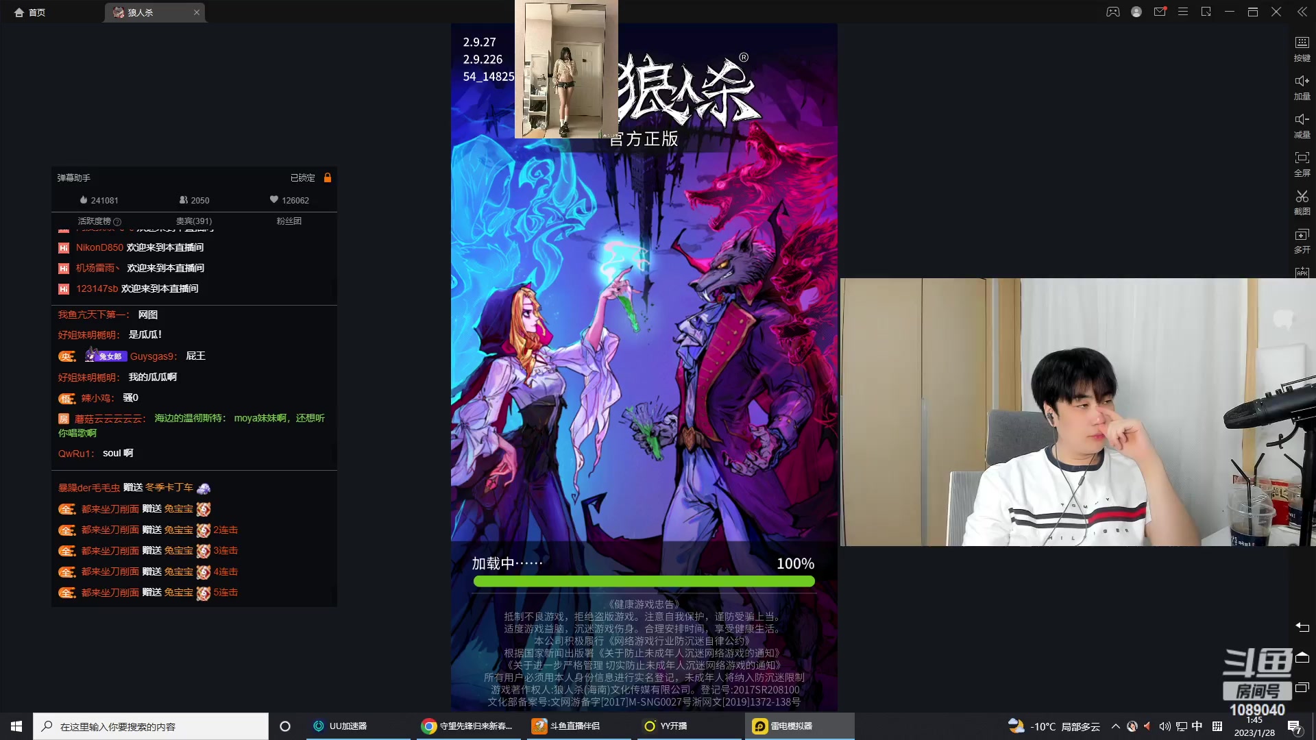This screenshot has width=1316, height=740.
Task: Click the 兔女郎 badge beside Guysgas9
Action: pos(106,356)
